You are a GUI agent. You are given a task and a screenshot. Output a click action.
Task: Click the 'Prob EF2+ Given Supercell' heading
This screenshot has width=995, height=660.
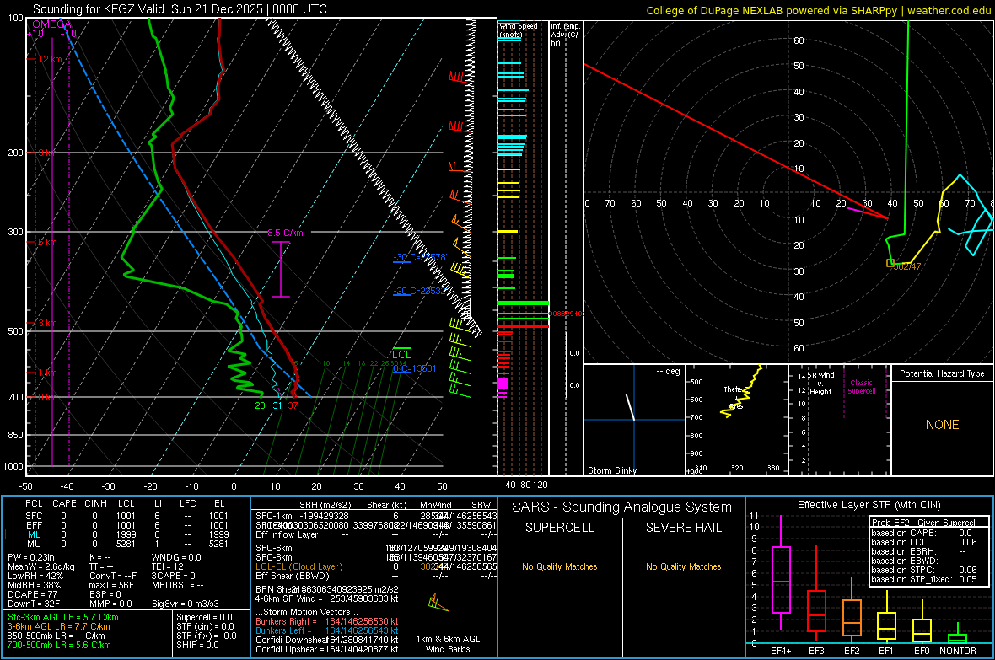(924, 523)
